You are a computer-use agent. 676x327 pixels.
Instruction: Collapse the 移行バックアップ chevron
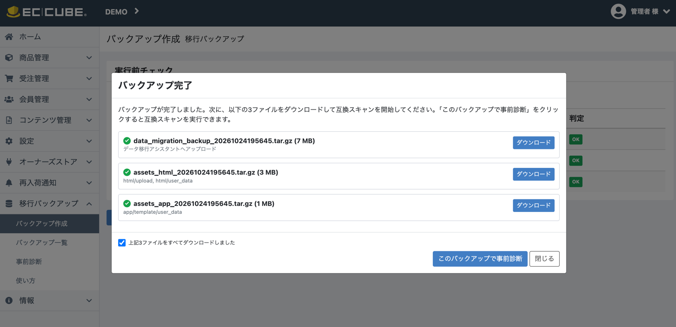coord(89,204)
